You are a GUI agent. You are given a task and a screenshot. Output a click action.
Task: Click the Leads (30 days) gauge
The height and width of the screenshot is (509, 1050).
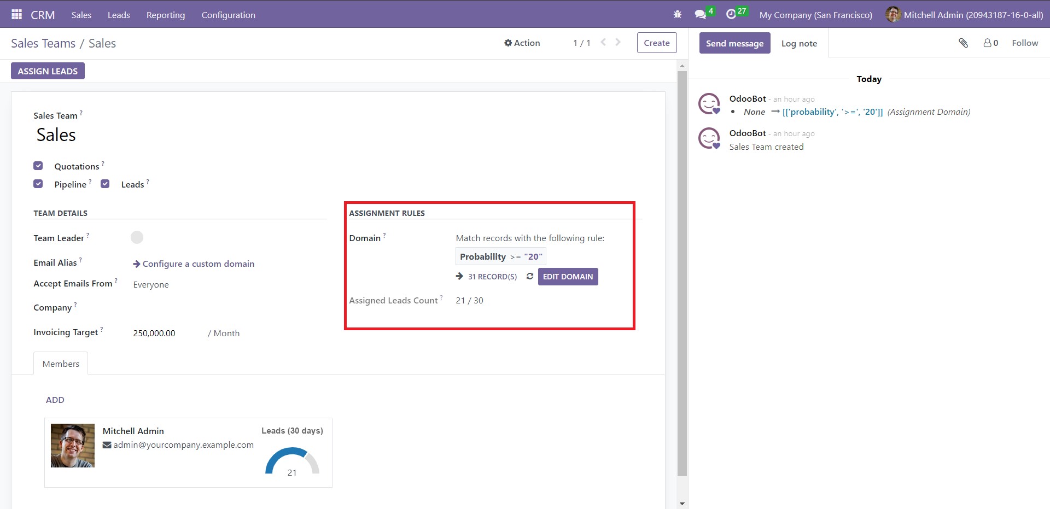pyautogui.click(x=292, y=462)
